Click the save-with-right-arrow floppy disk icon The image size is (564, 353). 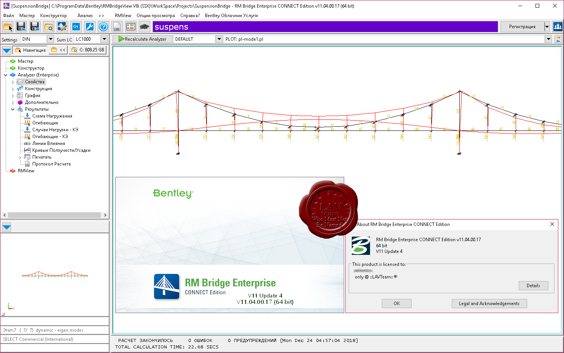pyautogui.click(x=35, y=27)
